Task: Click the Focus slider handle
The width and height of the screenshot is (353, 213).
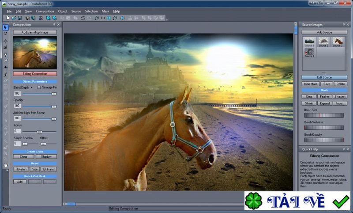Action: (39, 132)
